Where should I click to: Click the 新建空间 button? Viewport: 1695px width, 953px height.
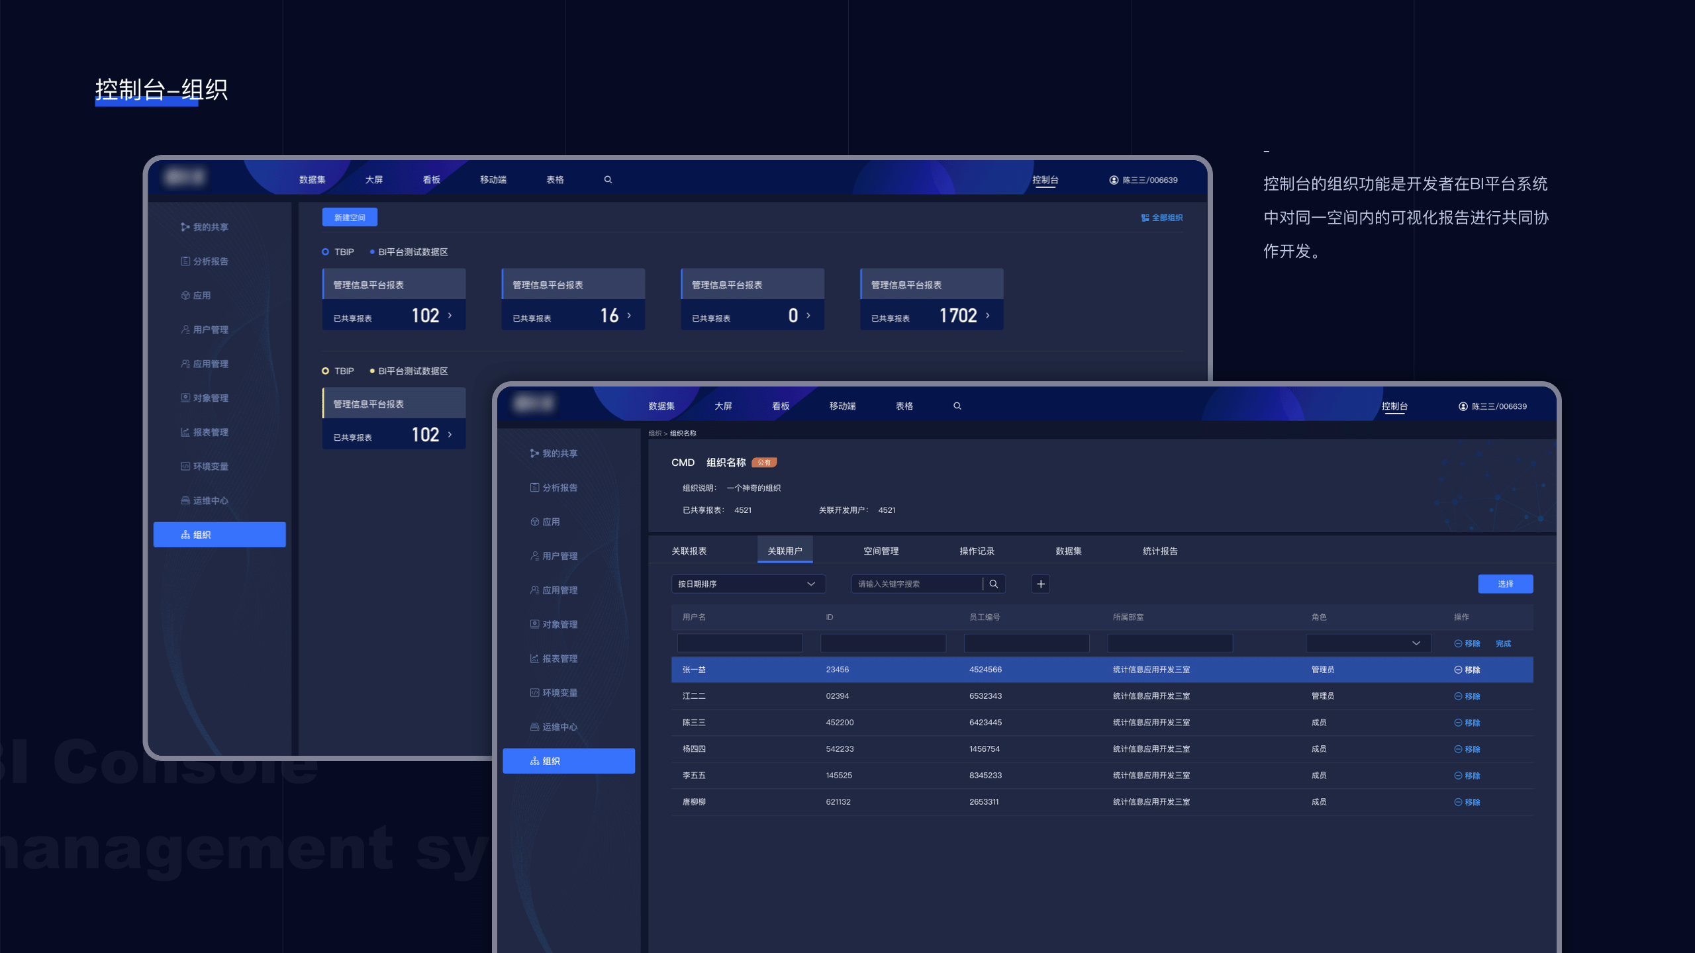pos(350,218)
